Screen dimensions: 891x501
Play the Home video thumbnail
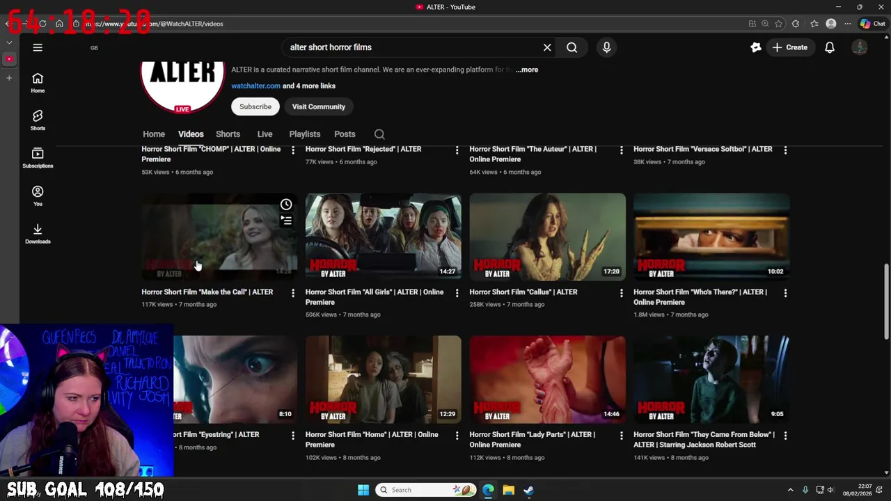[x=383, y=379]
